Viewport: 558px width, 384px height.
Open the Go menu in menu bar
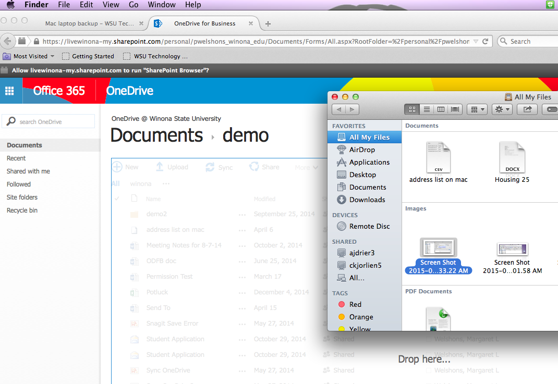[x=134, y=5]
